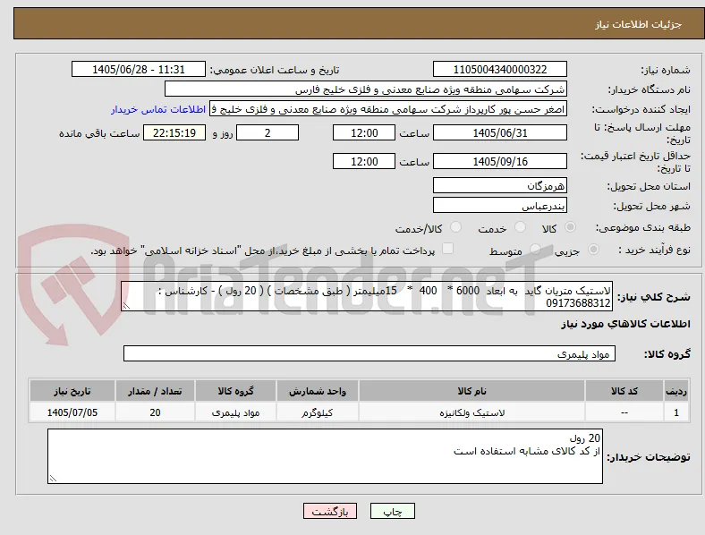Click the goods group field مواد پلیمری
The height and width of the screenshot is (535, 705).
(369, 353)
